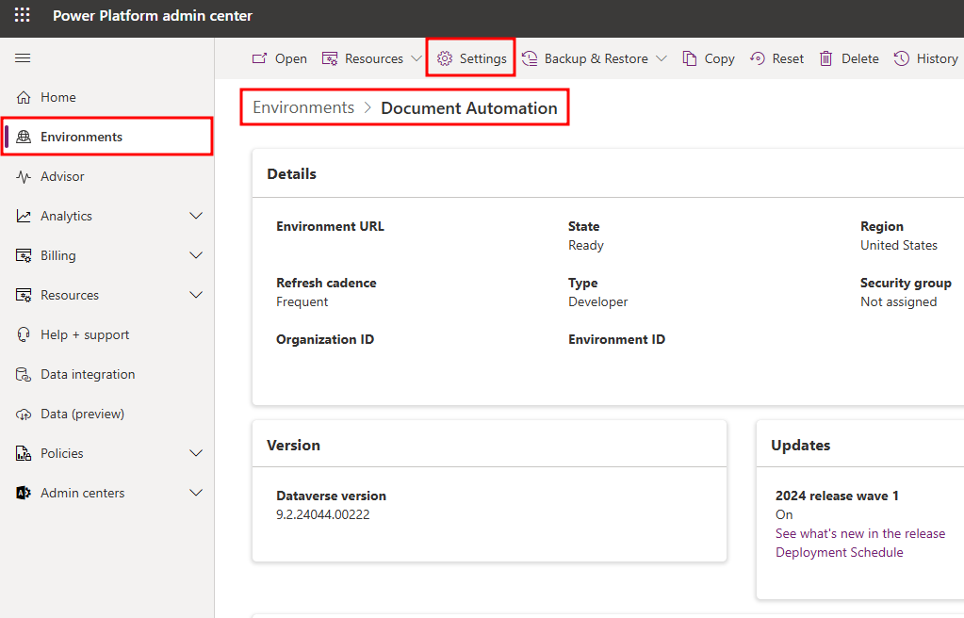Click the Open icon in toolbar

click(x=259, y=58)
